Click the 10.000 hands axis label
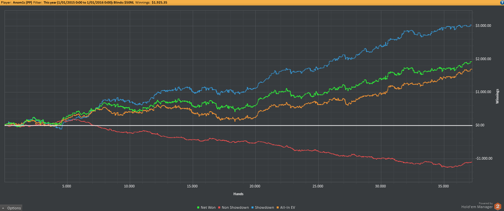This screenshot has width=504, height=211. pyautogui.click(x=129, y=186)
